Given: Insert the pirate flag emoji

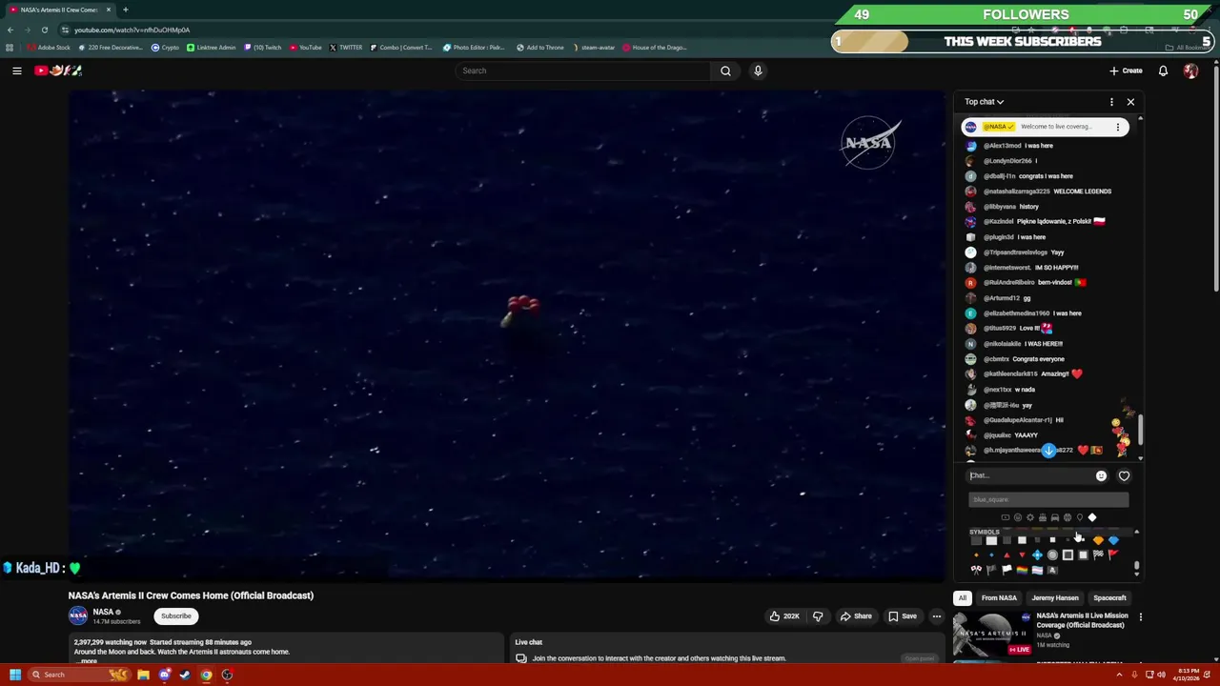Looking at the screenshot, I should pos(1052,570).
